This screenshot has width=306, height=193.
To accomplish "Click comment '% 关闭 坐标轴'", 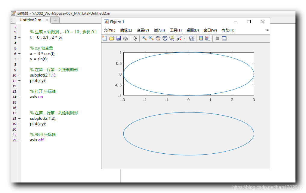I will pos(43,134).
